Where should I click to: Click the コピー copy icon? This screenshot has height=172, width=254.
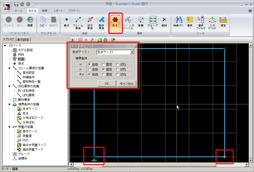(43, 22)
